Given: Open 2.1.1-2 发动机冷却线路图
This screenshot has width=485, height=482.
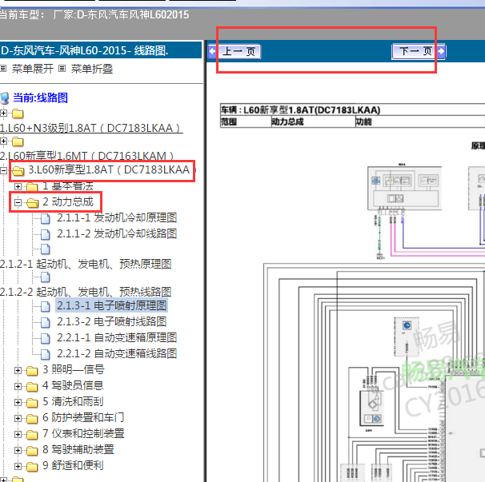Looking at the screenshot, I should [117, 233].
